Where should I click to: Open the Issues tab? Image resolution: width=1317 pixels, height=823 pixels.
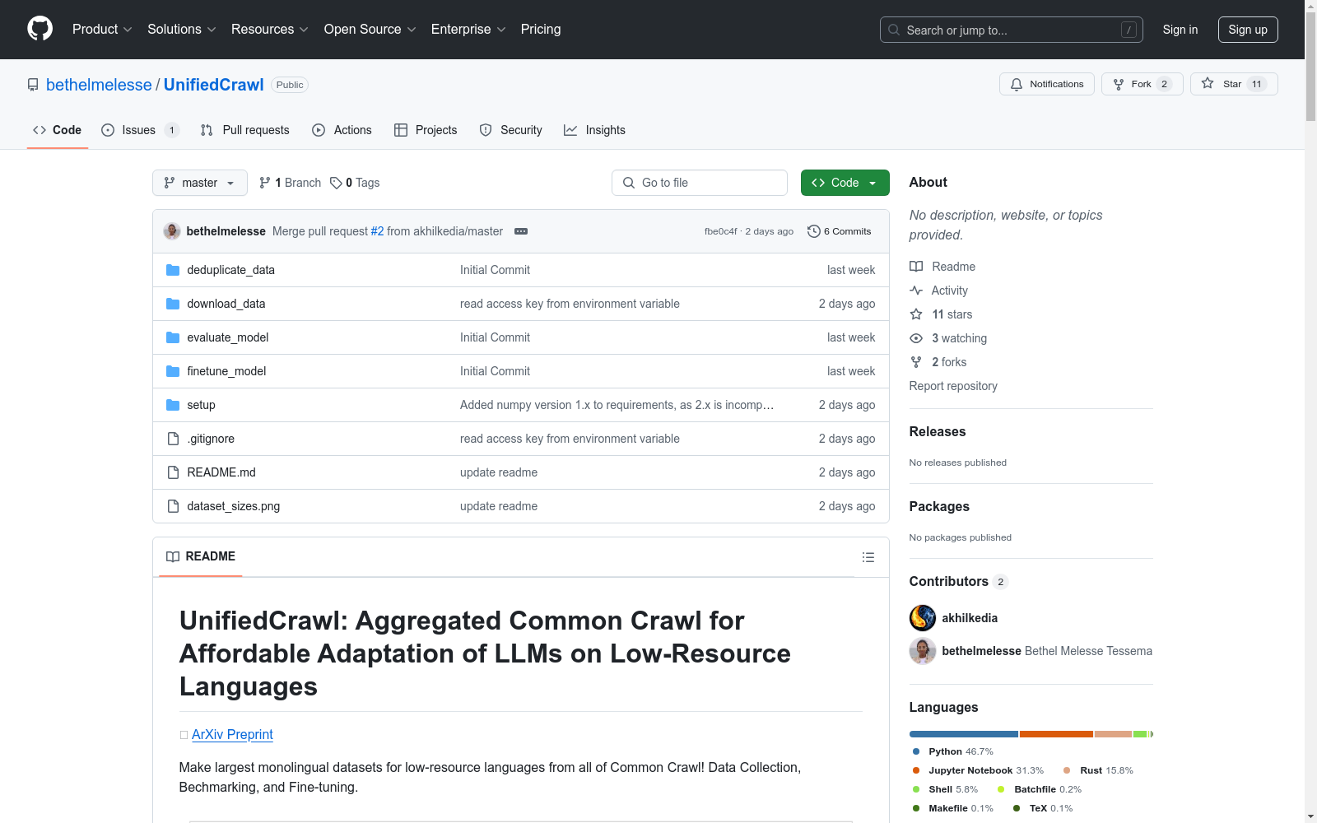(140, 130)
